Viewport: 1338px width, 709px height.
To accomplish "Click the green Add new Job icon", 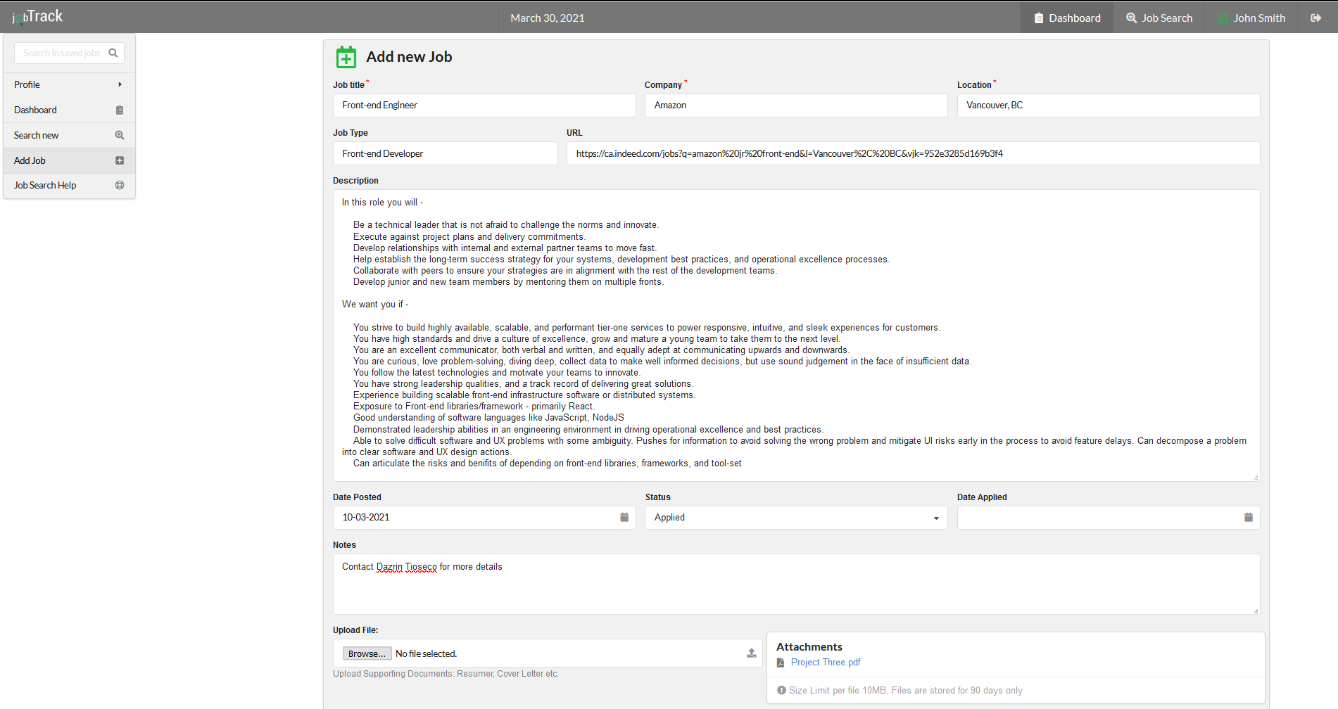I will click(x=346, y=57).
